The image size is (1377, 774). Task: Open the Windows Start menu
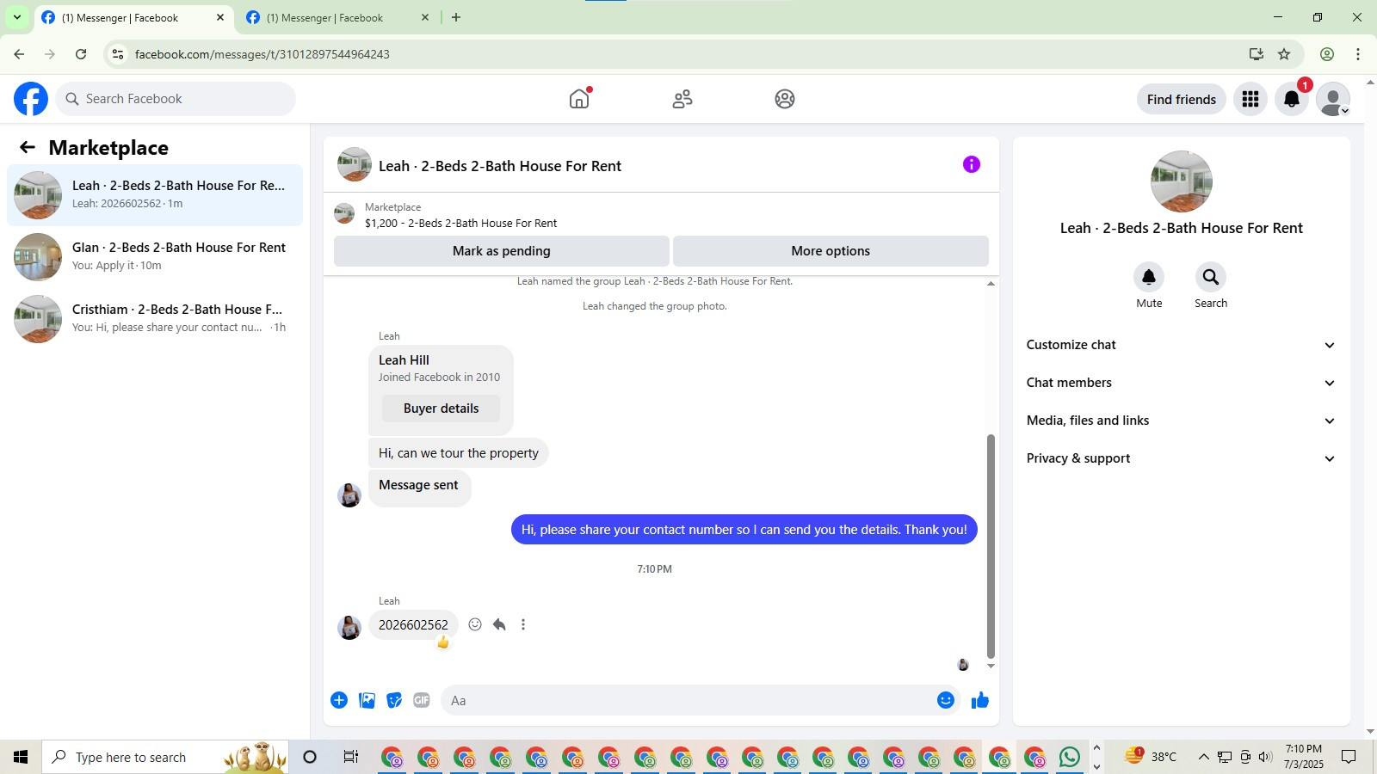click(21, 757)
